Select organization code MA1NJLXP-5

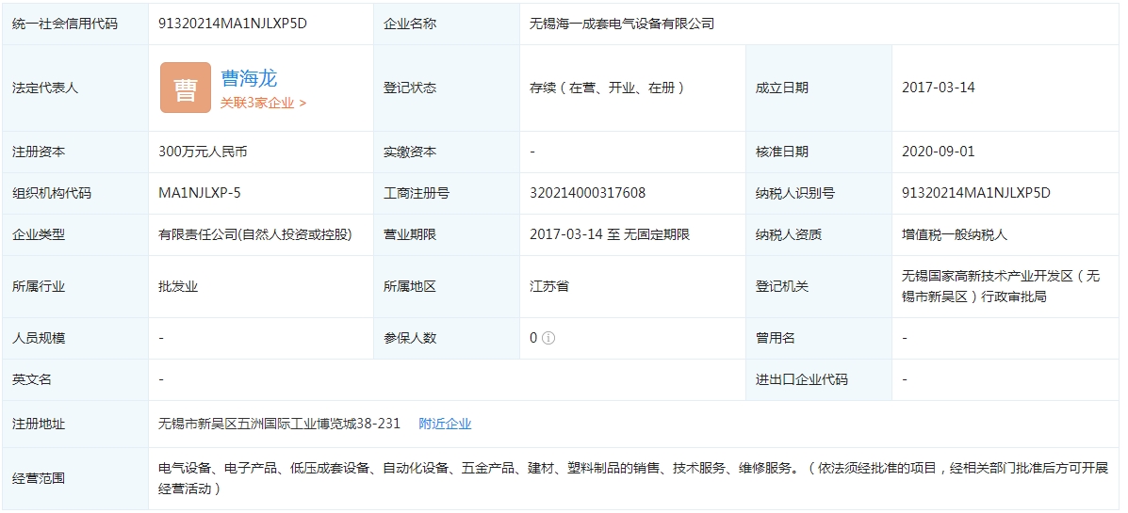[200, 193]
